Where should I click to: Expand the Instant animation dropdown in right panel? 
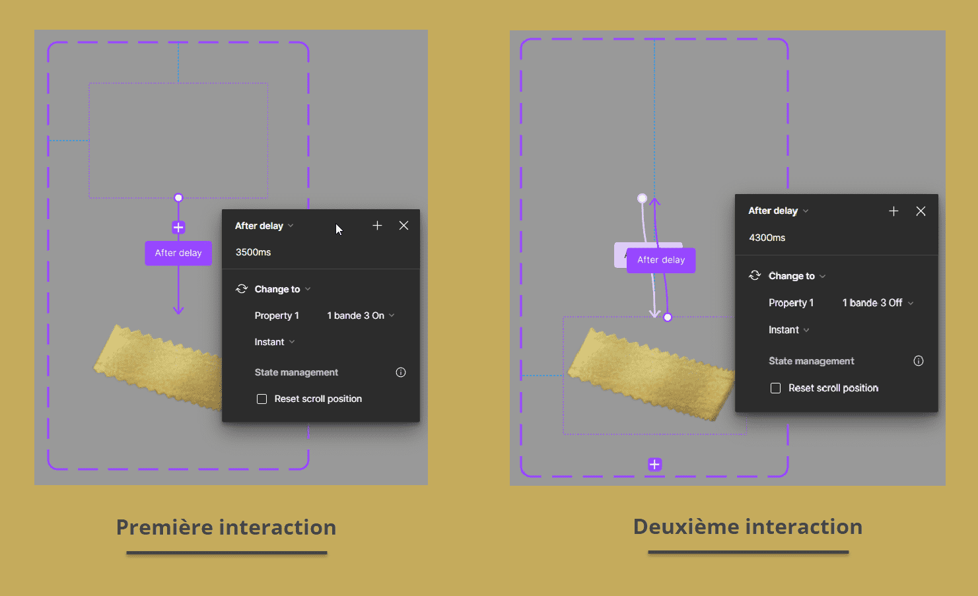788,330
